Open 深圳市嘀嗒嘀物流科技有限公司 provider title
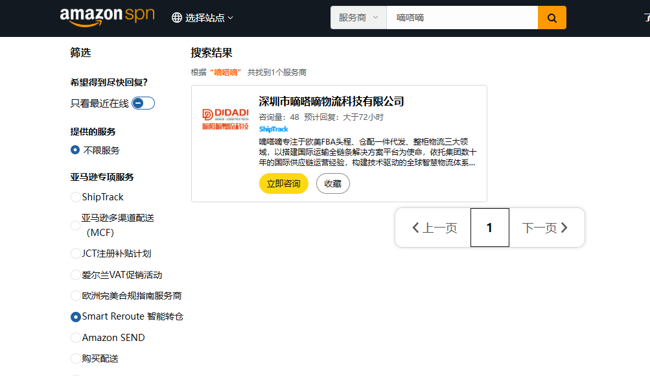The height and width of the screenshot is (376, 650). coord(331,101)
